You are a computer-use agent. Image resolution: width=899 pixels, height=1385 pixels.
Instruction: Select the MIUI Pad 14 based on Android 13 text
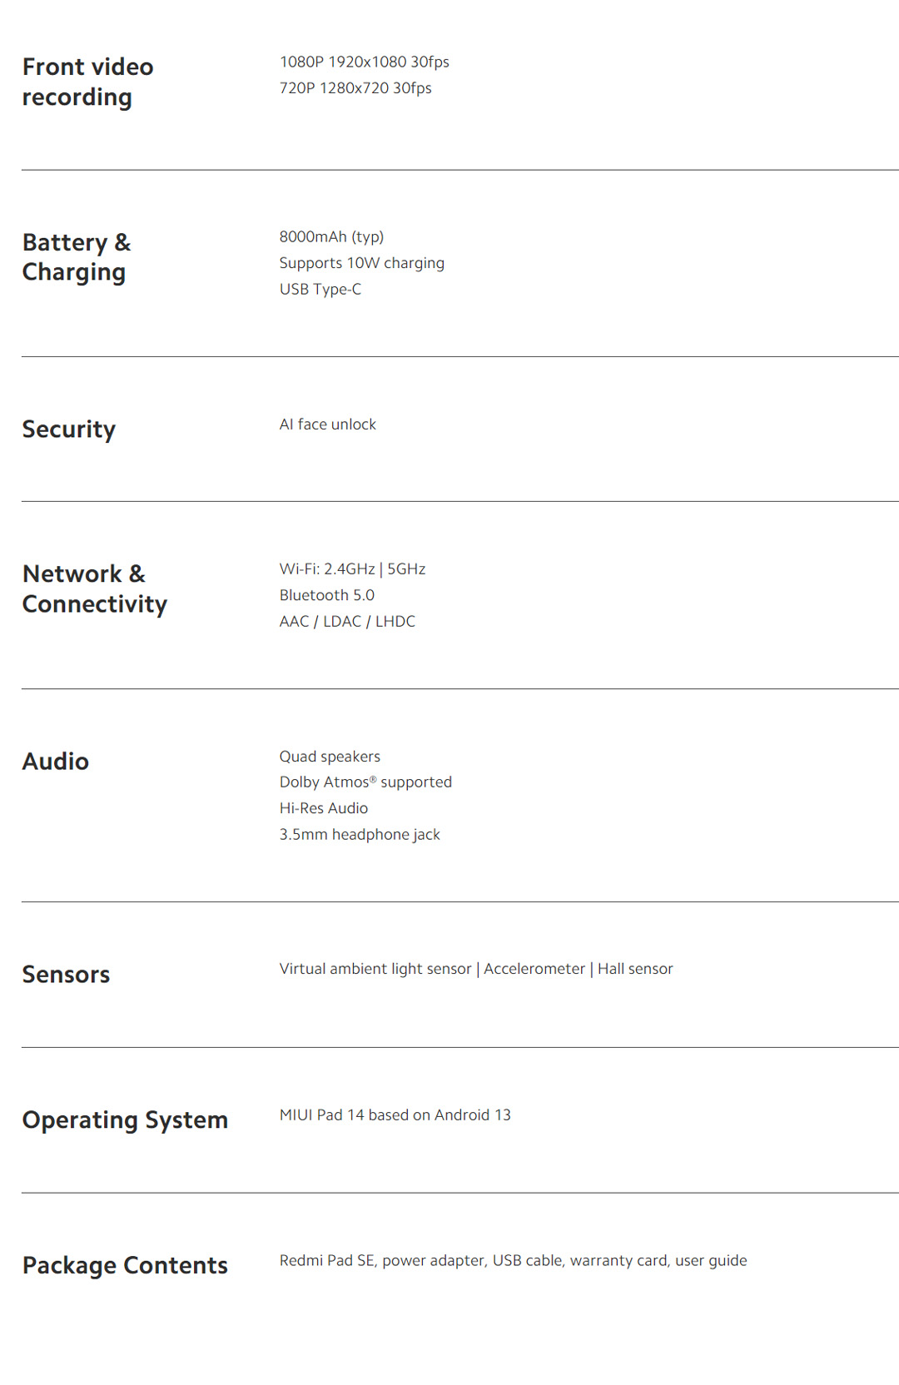point(395,1115)
